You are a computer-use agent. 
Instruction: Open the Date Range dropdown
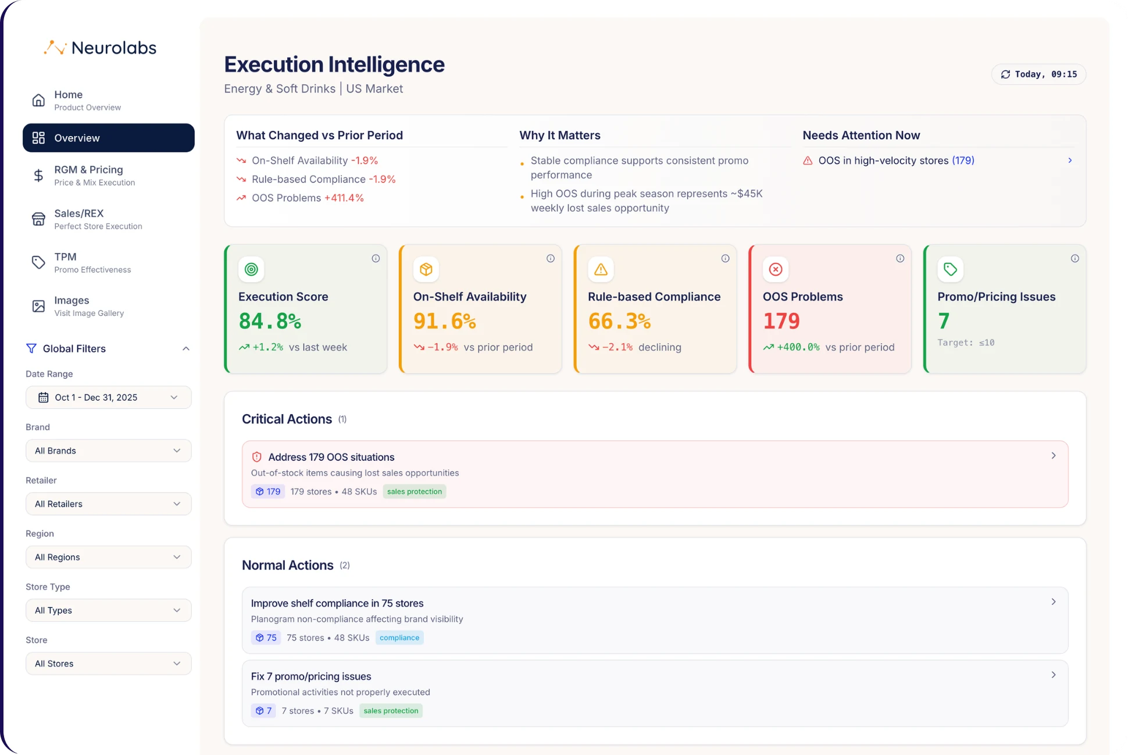109,397
